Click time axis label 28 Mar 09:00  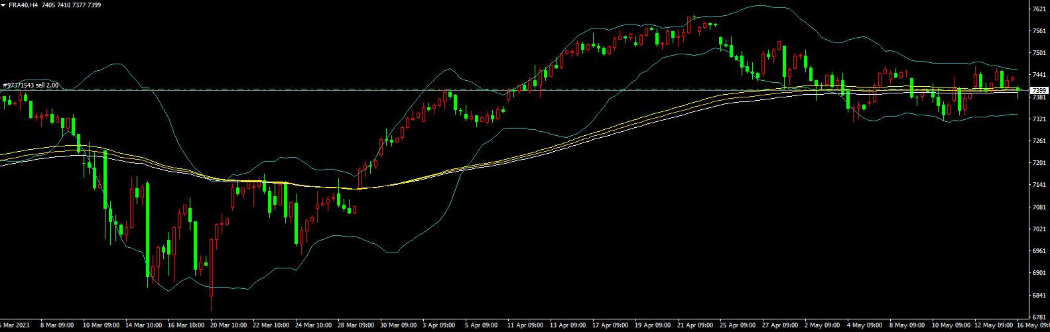click(x=356, y=326)
